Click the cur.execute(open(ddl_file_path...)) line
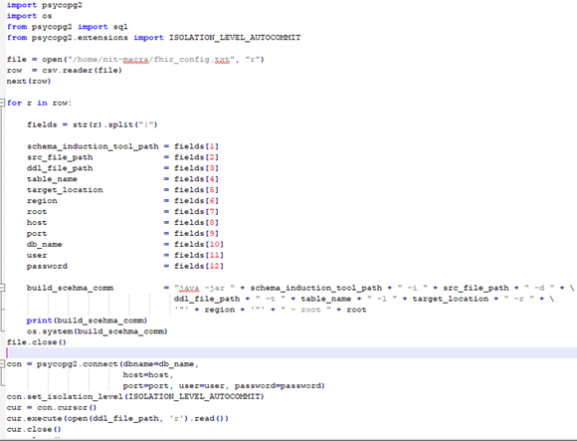 117,418
